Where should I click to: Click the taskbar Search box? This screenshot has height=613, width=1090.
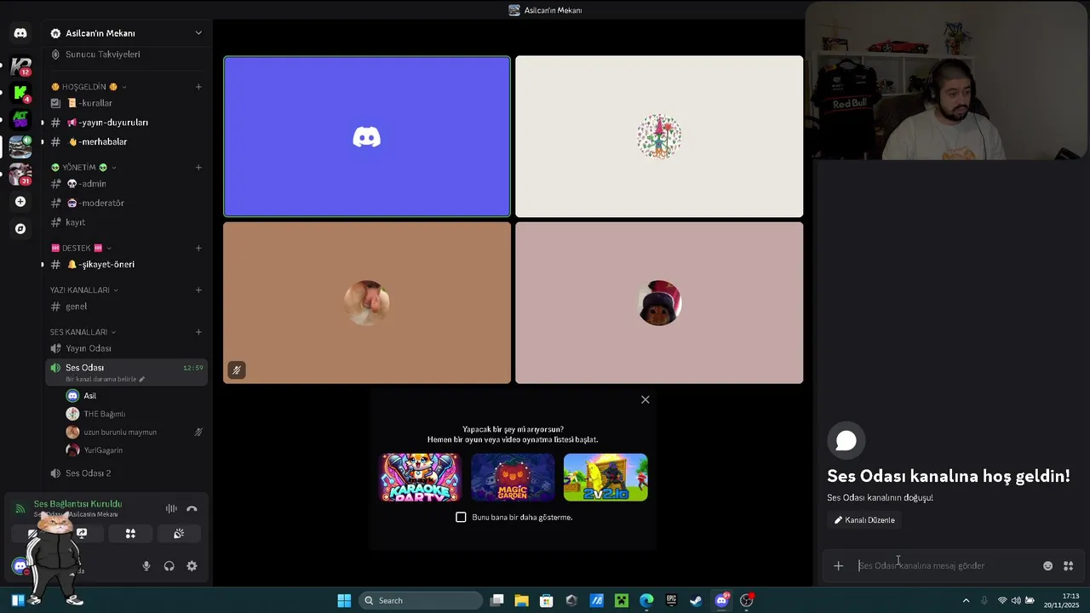(421, 601)
